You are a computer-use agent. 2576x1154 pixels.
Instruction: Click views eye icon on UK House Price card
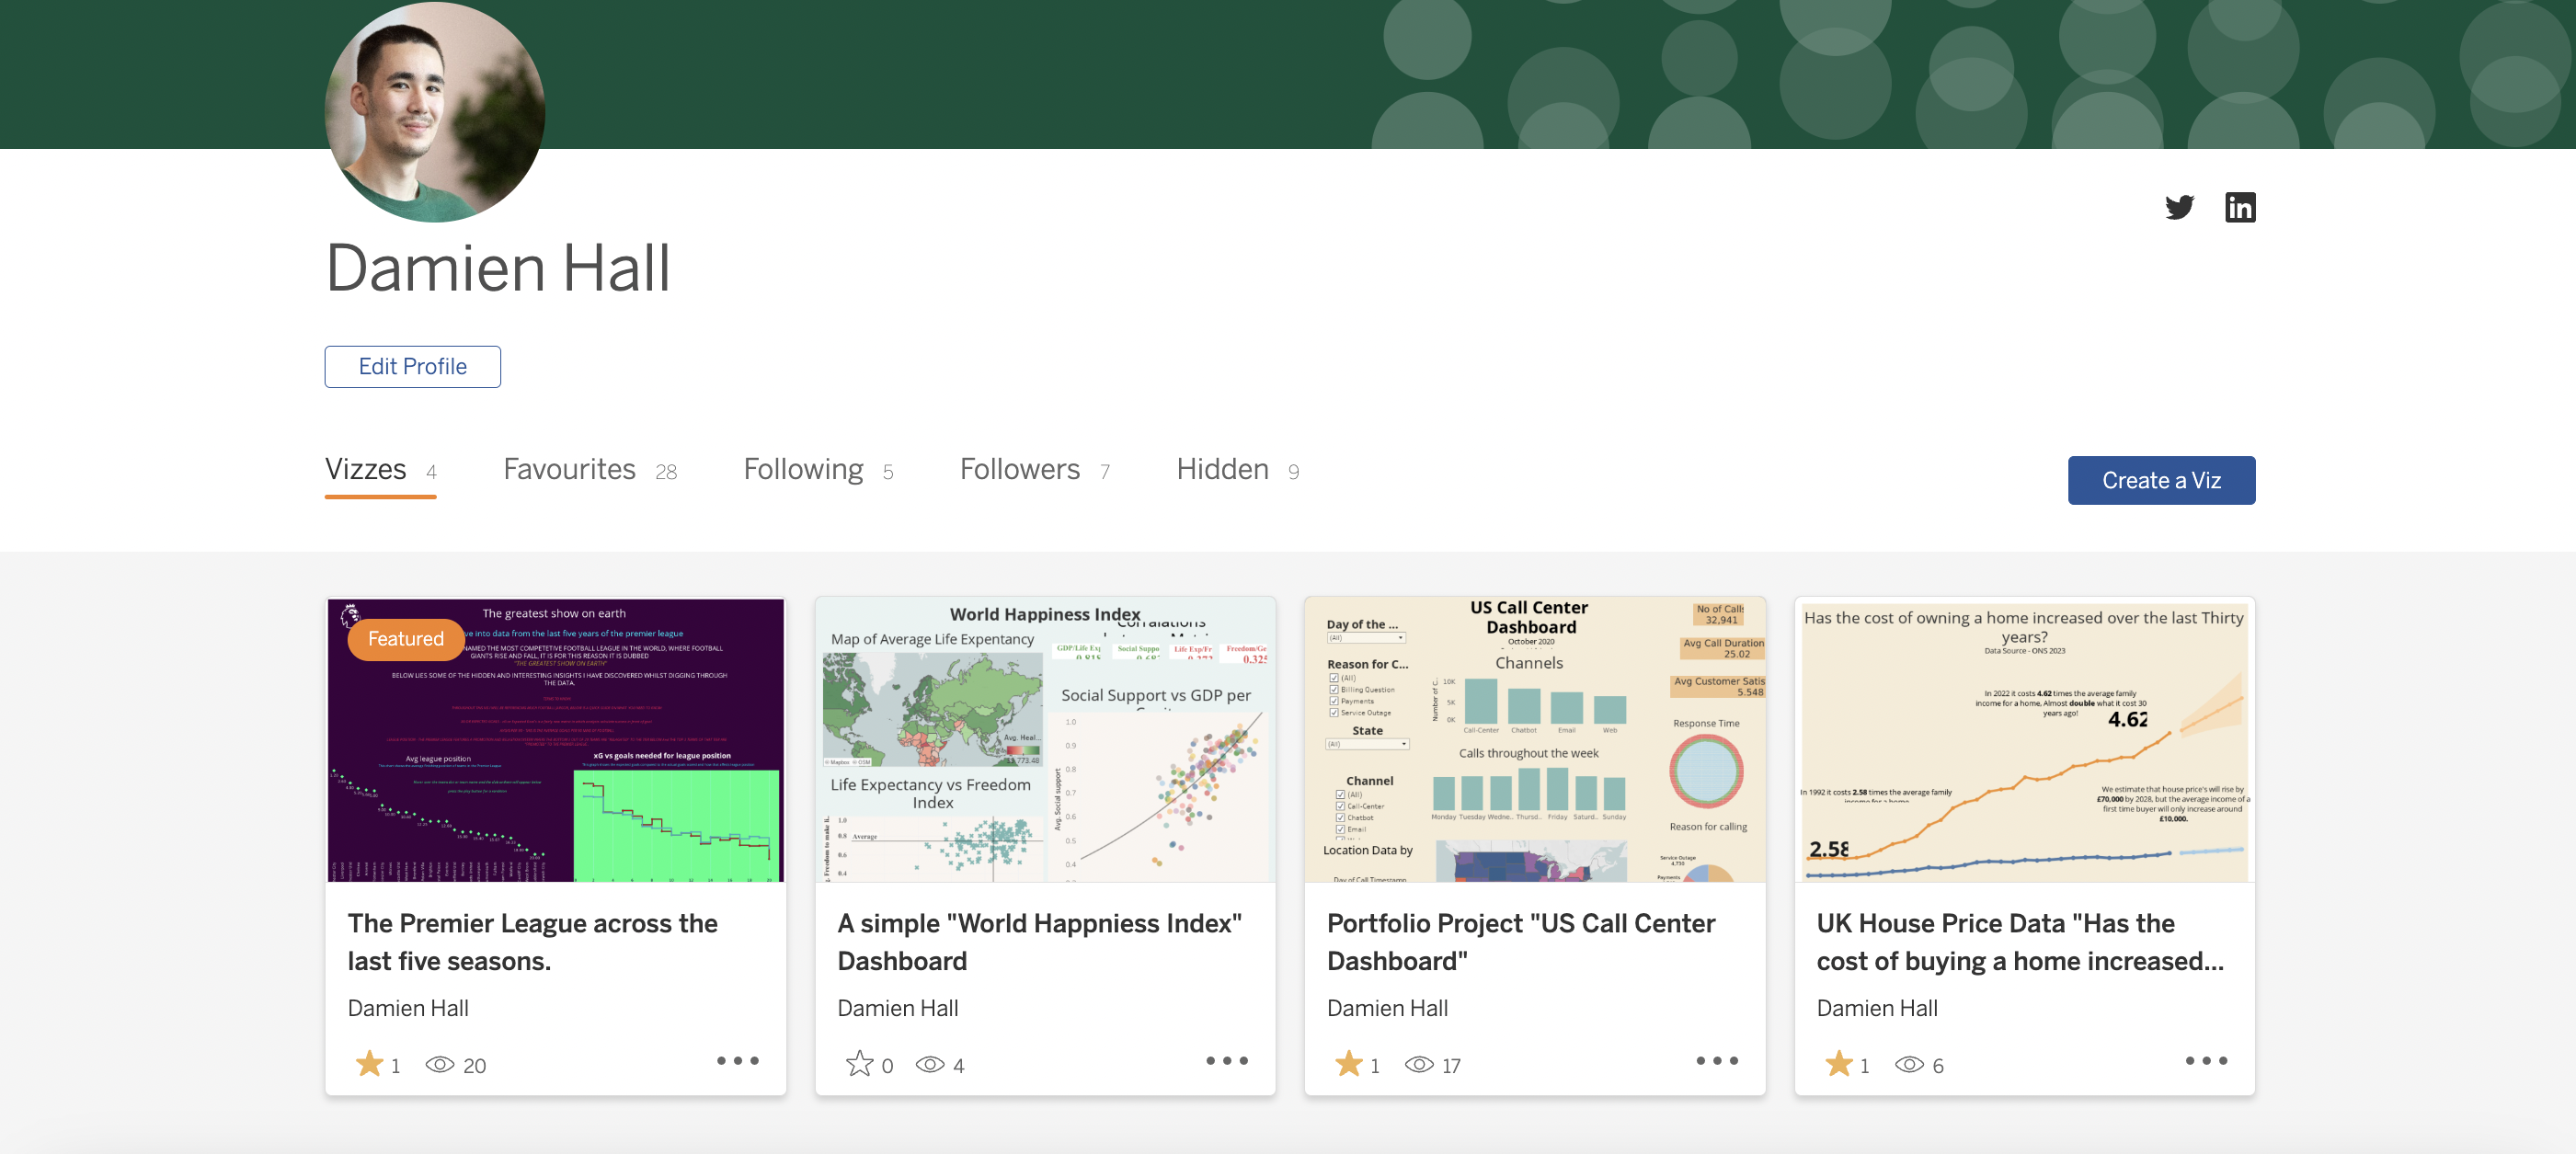[x=1908, y=1064]
